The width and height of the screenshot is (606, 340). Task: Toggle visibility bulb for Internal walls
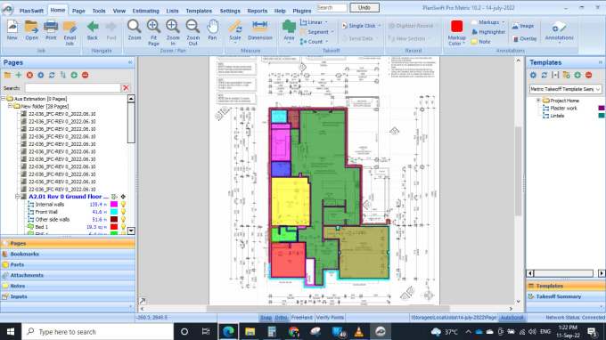coord(123,204)
